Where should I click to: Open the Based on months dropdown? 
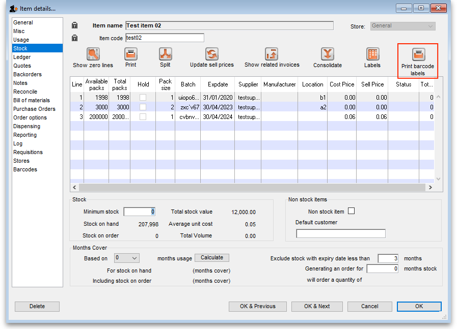[126, 258]
